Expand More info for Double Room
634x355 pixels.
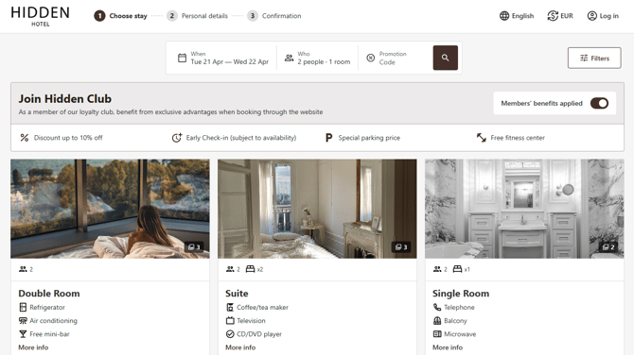pos(33,347)
